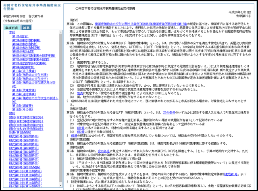Click the 第9条(実績報告) sidebar link
The width and height of the screenshot is (258, 191).
point(23,67)
